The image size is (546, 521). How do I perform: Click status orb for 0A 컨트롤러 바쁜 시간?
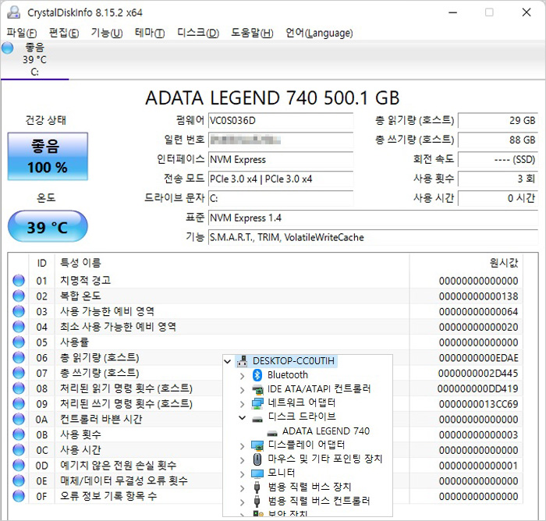[x=19, y=419]
